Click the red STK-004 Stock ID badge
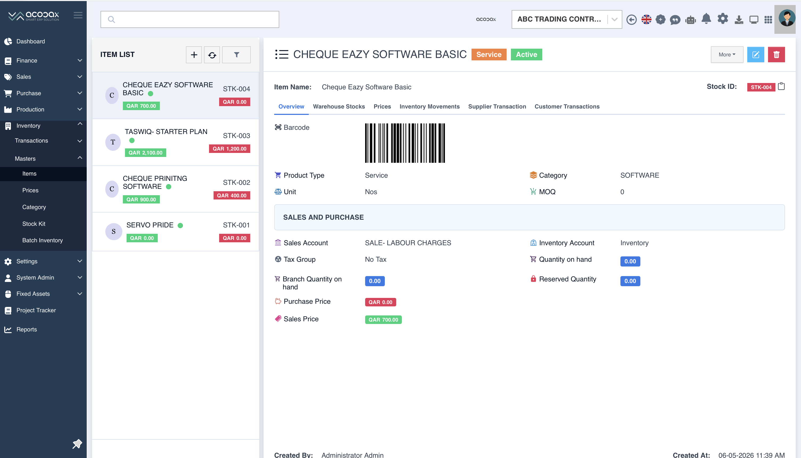Viewport: 801px width, 458px height. point(761,87)
